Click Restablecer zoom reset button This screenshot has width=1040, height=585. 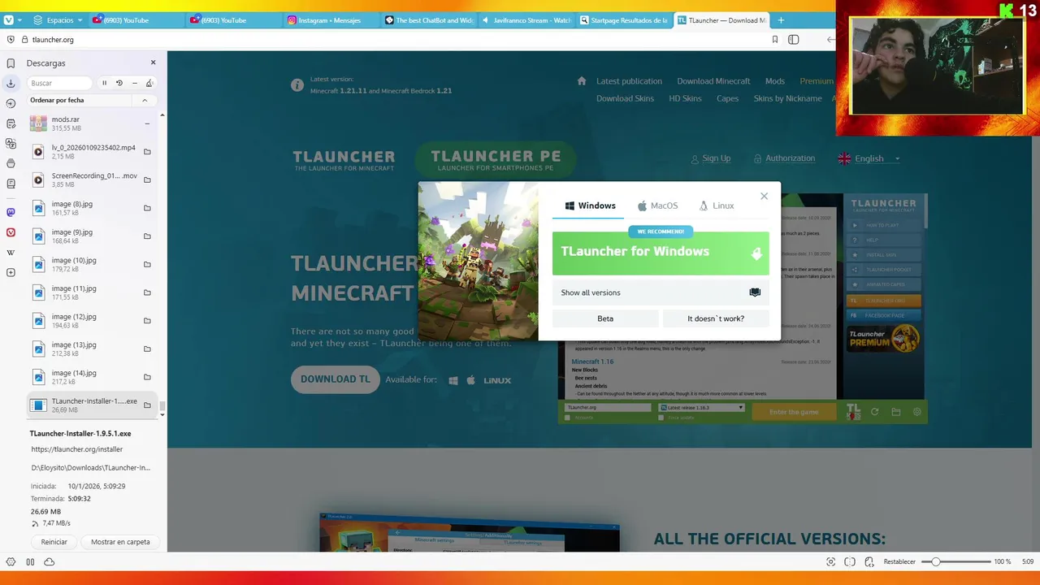[x=899, y=561]
